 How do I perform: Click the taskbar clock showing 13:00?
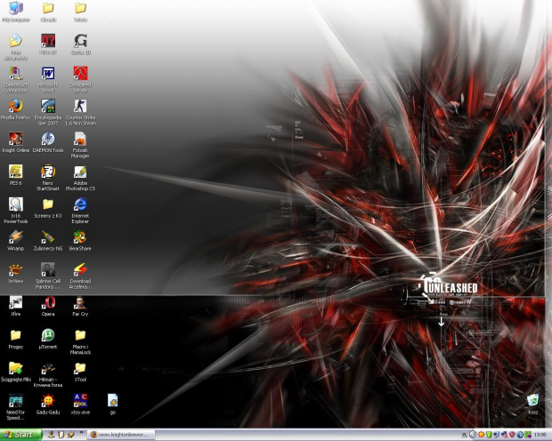click(x=540, y=436)
